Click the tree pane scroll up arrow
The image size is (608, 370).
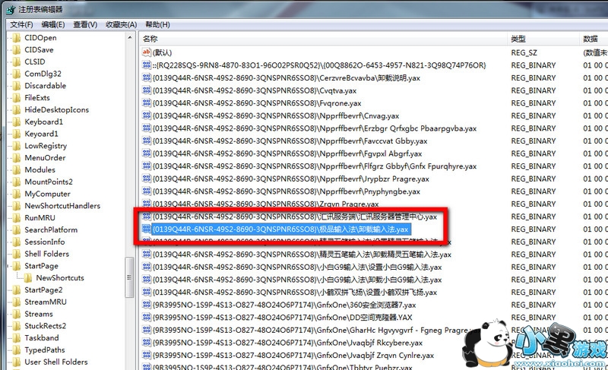coord(130,38)
